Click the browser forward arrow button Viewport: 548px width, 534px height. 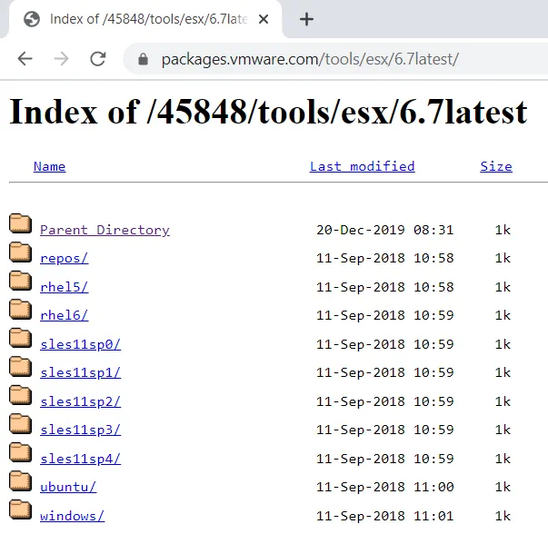point(61,59)
